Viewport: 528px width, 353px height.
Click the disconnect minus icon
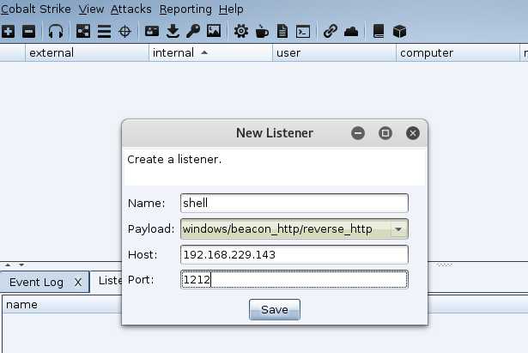(28, 31)
